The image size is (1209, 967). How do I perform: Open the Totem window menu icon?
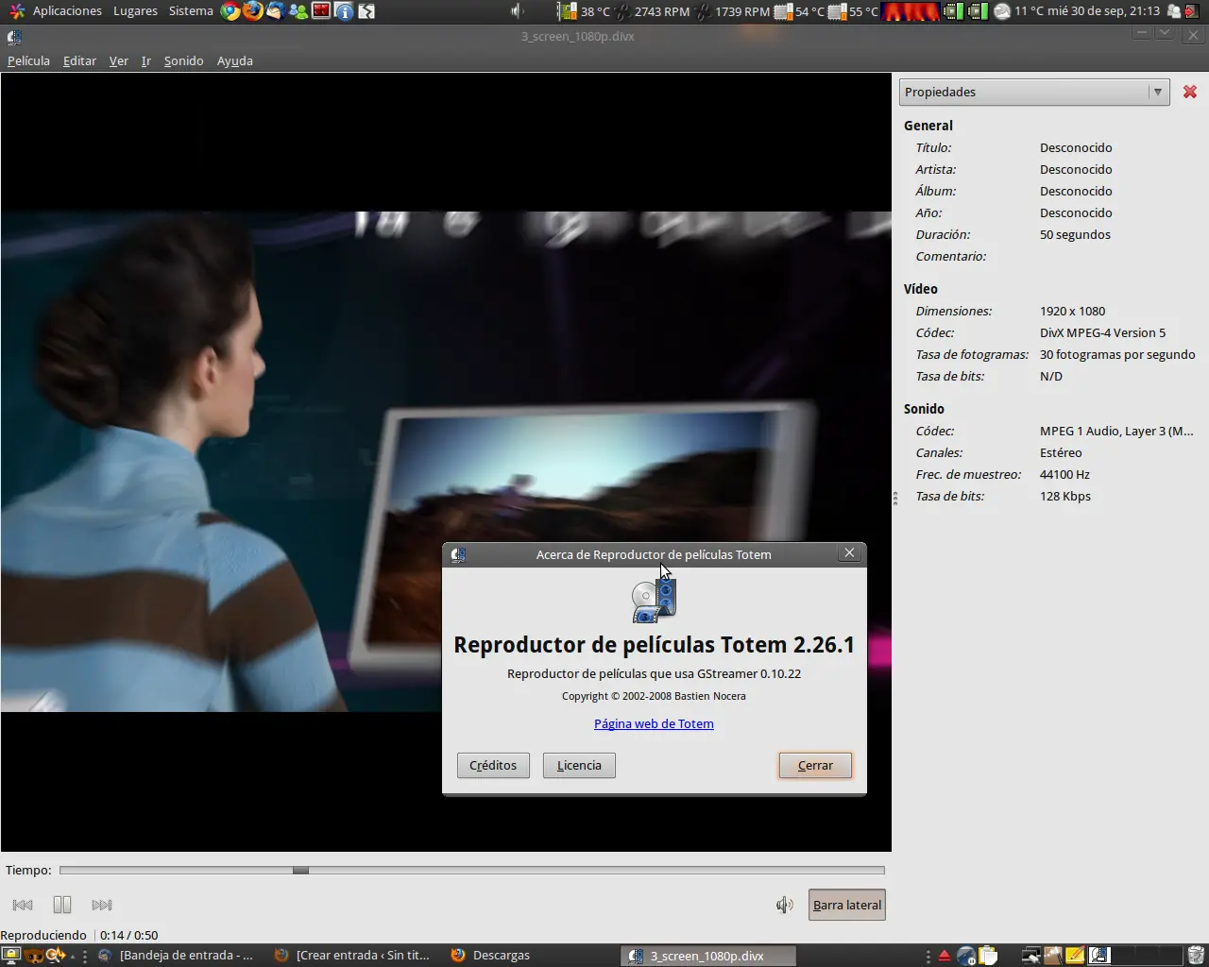point(14,37)
